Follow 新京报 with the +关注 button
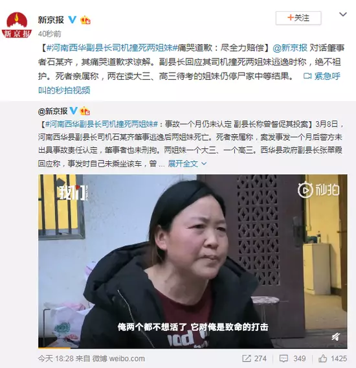Screen dimensions: 356x368 [x=298, y=18]
